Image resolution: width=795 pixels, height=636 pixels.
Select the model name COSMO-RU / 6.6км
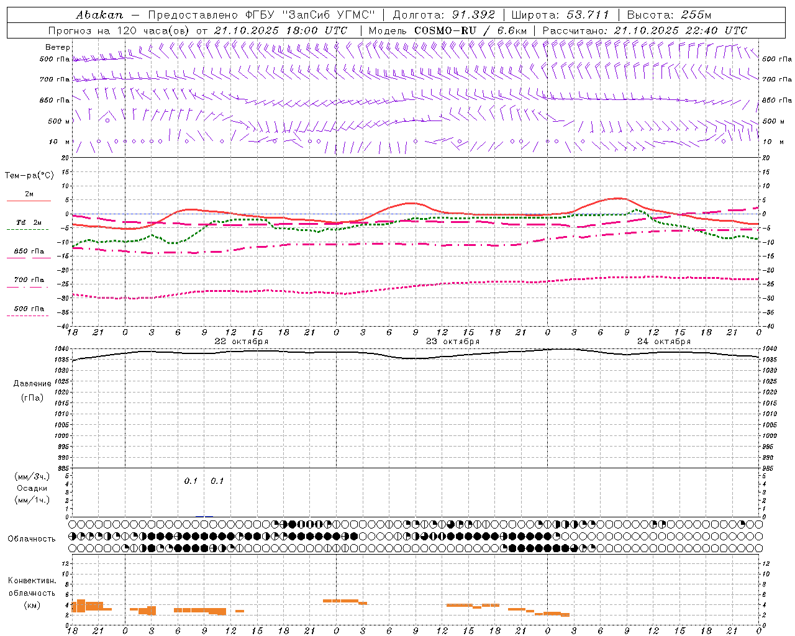(470, 30)
